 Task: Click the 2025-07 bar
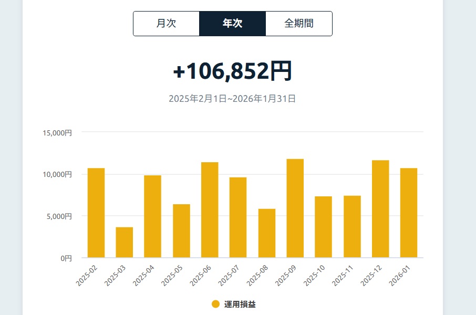tap(238, 218)
